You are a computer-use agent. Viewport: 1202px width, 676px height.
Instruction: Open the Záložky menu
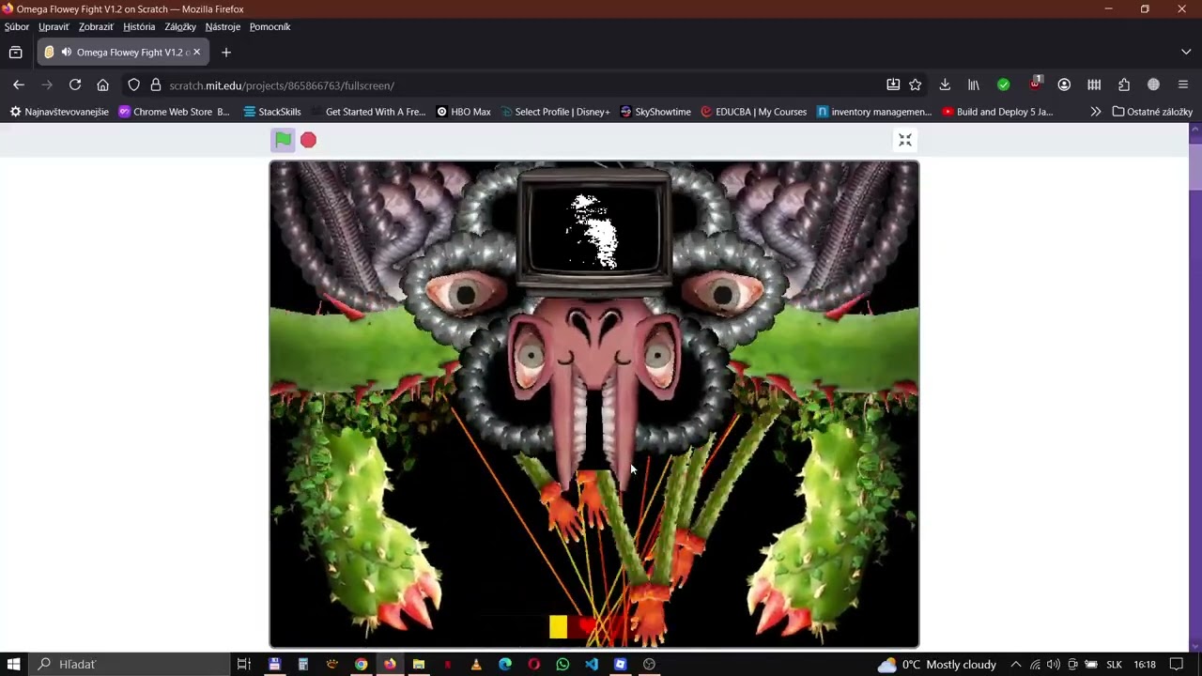[180, 26]
